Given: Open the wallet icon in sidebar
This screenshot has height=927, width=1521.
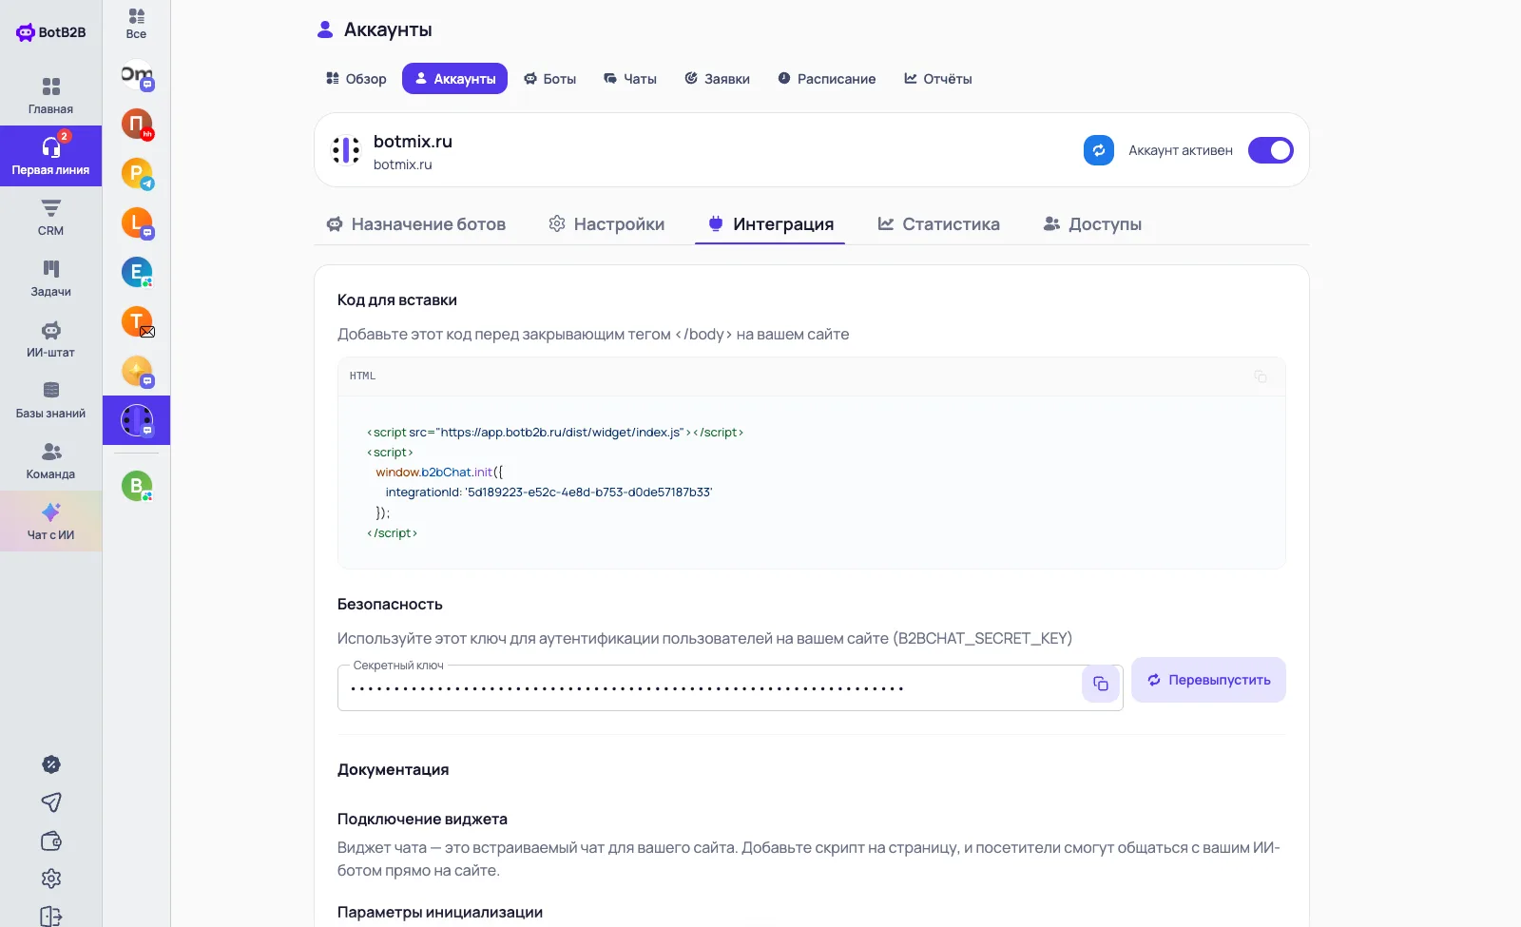Looking at the screenshot, I should pyautogui.click(x=51, y=840).
